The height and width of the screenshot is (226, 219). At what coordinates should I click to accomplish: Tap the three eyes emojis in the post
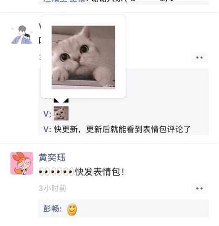tap(56, 172)
